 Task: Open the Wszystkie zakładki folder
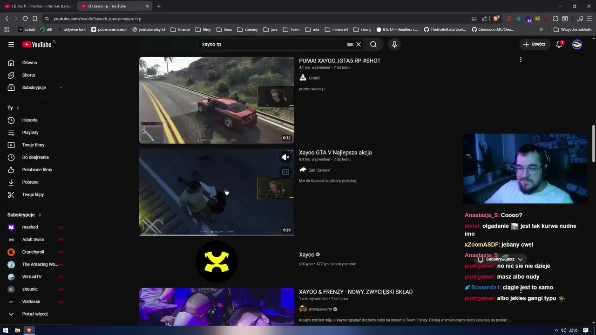click(572, 29)
